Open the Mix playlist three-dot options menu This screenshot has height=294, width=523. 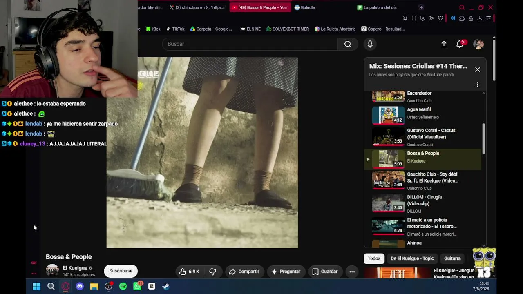point(477,85)
